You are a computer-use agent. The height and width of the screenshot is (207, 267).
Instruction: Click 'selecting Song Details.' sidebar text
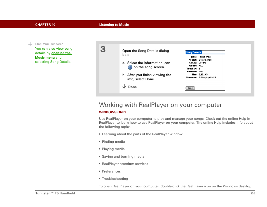click(53, 62)
